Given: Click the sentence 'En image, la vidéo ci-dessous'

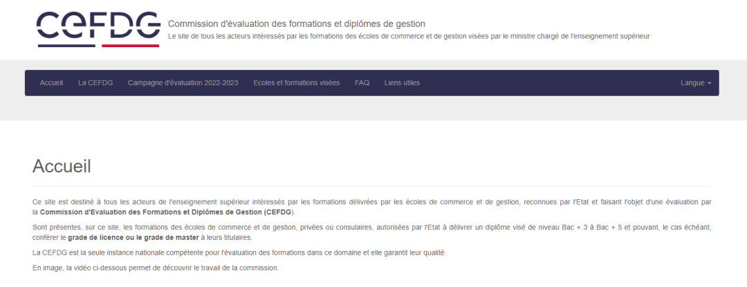Looking at the screenshot, I should tap(156, 268).
